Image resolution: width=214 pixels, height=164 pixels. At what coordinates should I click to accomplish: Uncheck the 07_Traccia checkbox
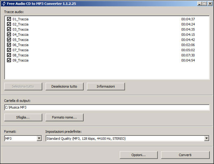tap(9, 50)
